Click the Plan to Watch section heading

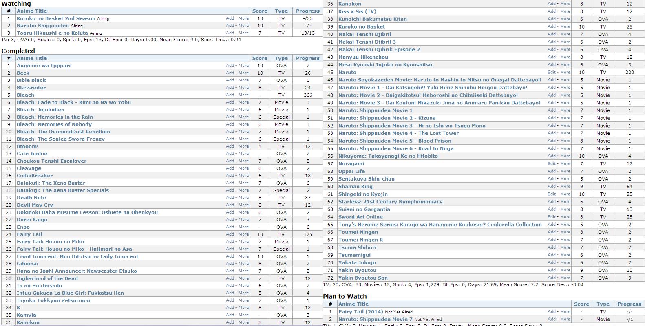point(345,297)
